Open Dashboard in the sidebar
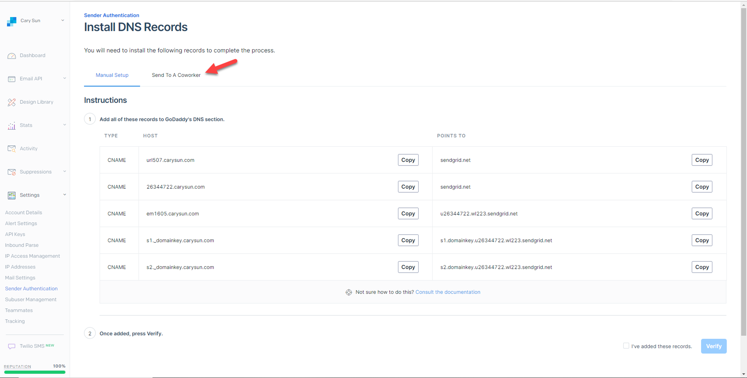Screen dimensions: 747x378 click(x=33, y=55)
